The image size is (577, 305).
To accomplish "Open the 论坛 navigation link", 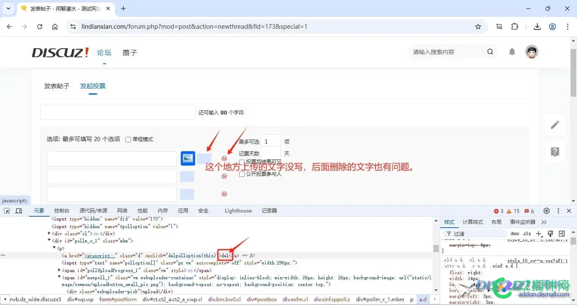I will (104, 52).
